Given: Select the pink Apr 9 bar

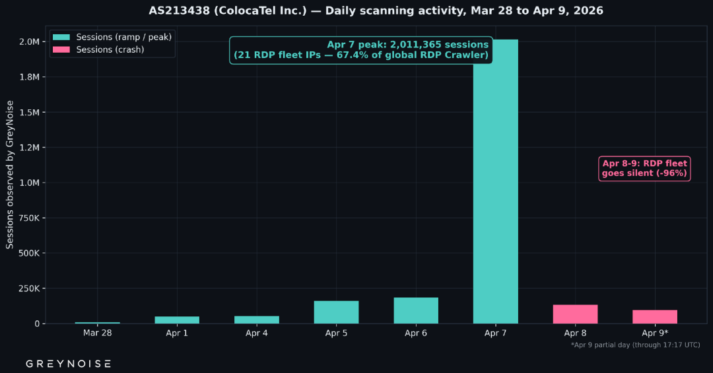Looking at the screenshot, I should [x=654, y=317].
